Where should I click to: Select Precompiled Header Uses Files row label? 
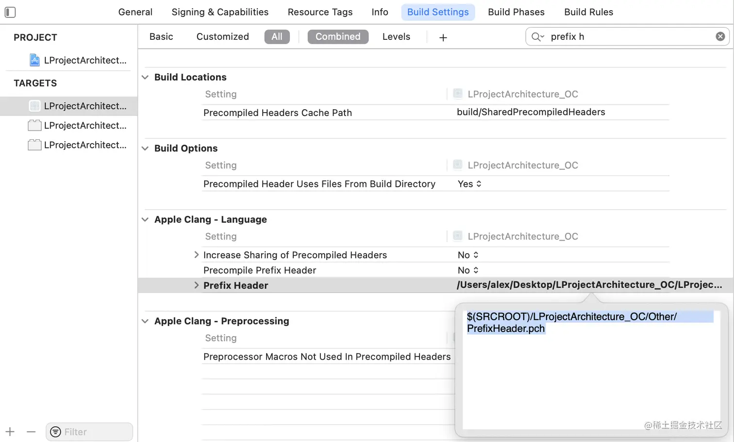coord(319,184)
